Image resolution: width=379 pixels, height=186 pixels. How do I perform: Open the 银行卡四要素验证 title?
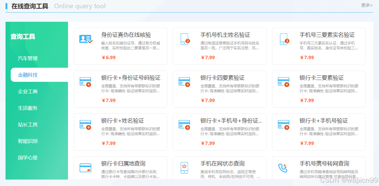223,78
